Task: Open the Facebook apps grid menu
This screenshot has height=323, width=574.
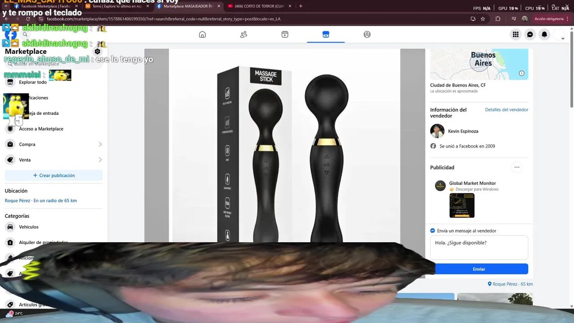Action: [516, 35]
